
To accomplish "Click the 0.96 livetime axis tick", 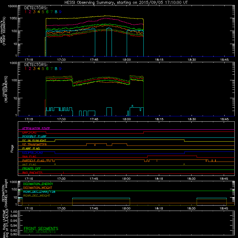I will point(14,221).
